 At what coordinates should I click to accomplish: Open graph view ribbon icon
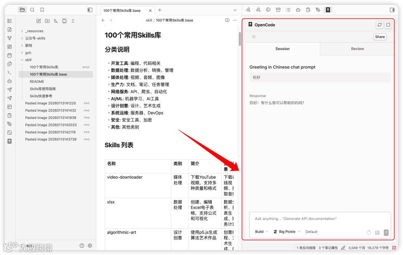(x=9, y=38)
